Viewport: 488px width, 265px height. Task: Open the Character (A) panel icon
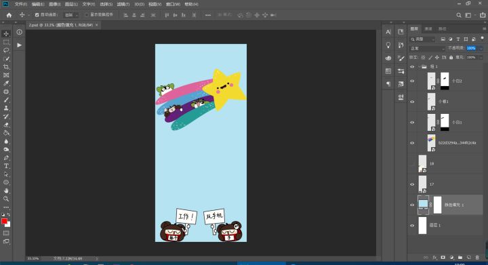pos(388,32)
